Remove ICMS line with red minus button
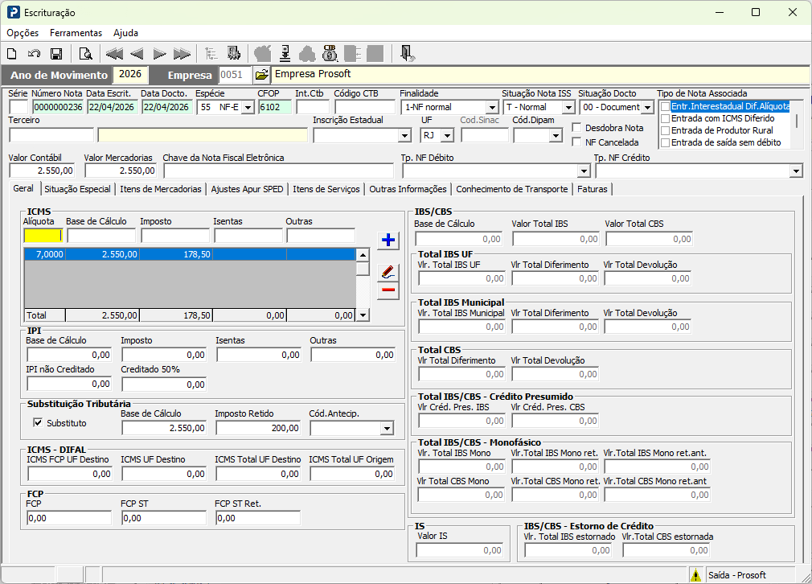Image resolution: width=812 pixels, height=584 pixels. click(x=388, y=290)
